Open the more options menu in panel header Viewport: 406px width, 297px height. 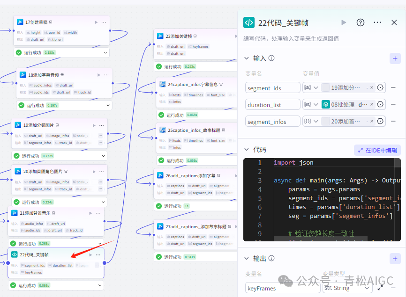click(x=377, y=22)
